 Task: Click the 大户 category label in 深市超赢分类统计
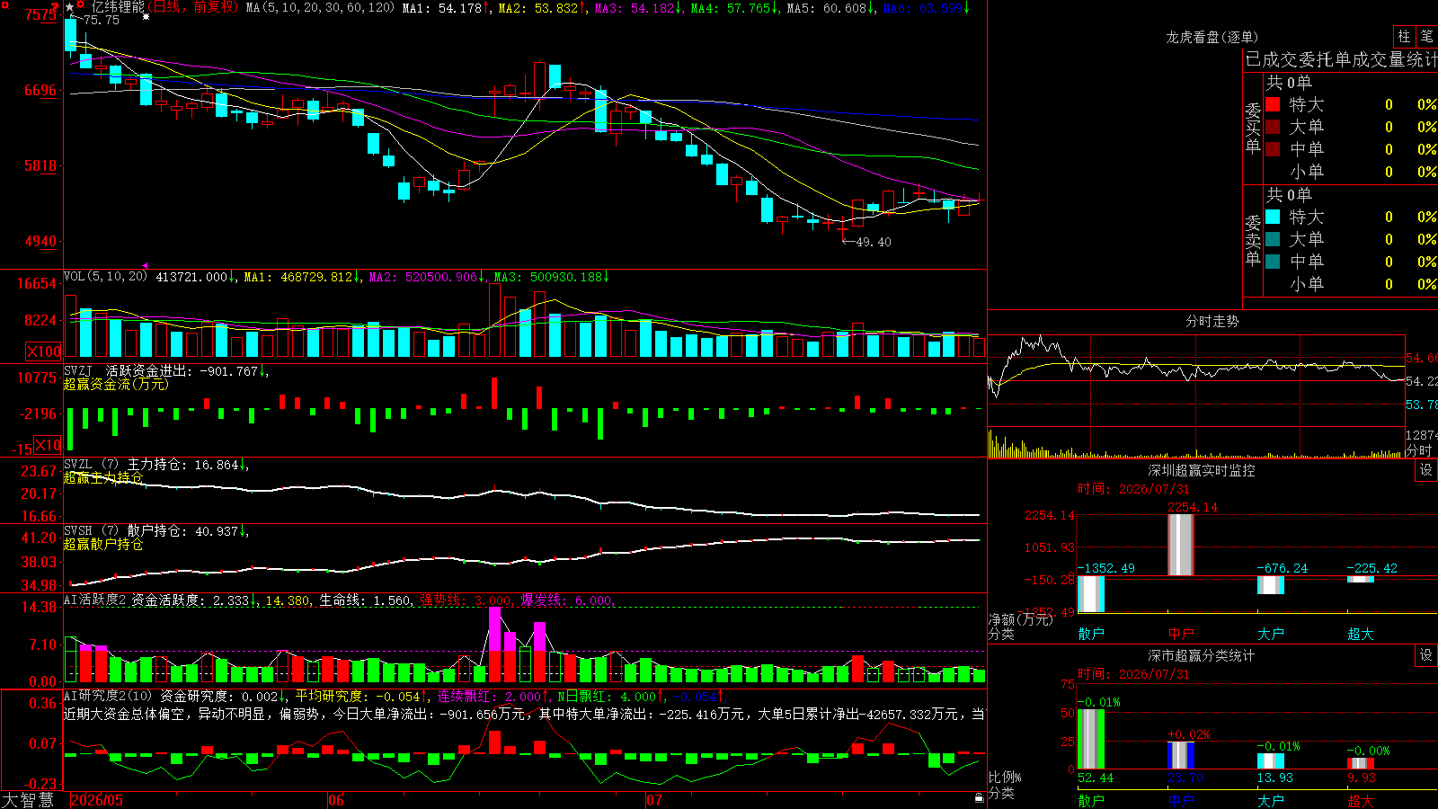(x=1271, y=800)
